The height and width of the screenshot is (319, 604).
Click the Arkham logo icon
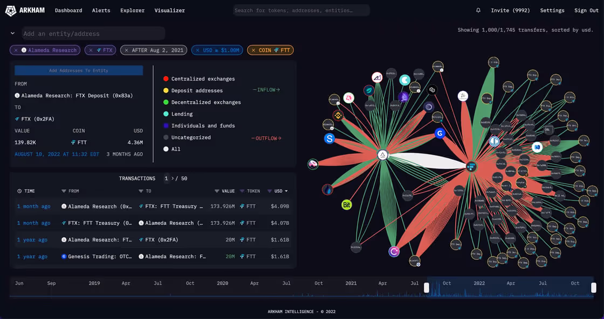point(10,10)
